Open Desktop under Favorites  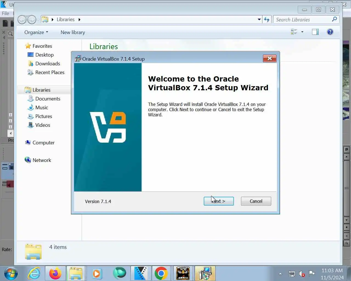point(44,55)
